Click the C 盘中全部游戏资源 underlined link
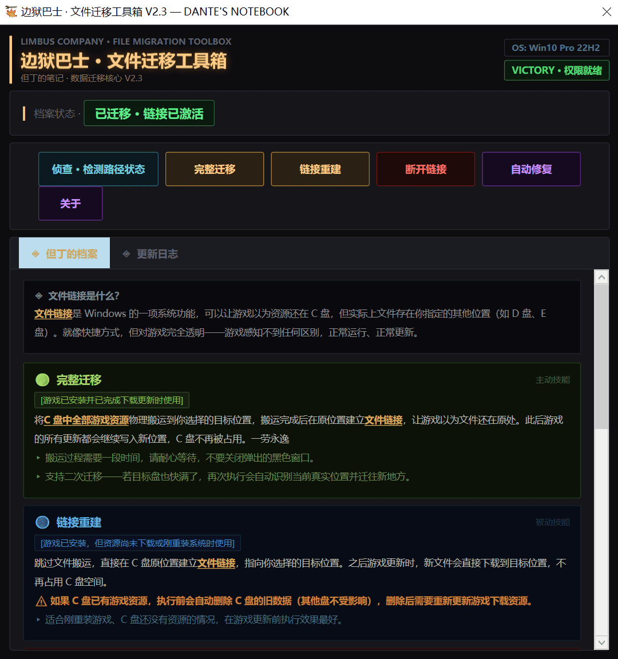Screen dimensions: 618x659 click(x=86, y=420)
